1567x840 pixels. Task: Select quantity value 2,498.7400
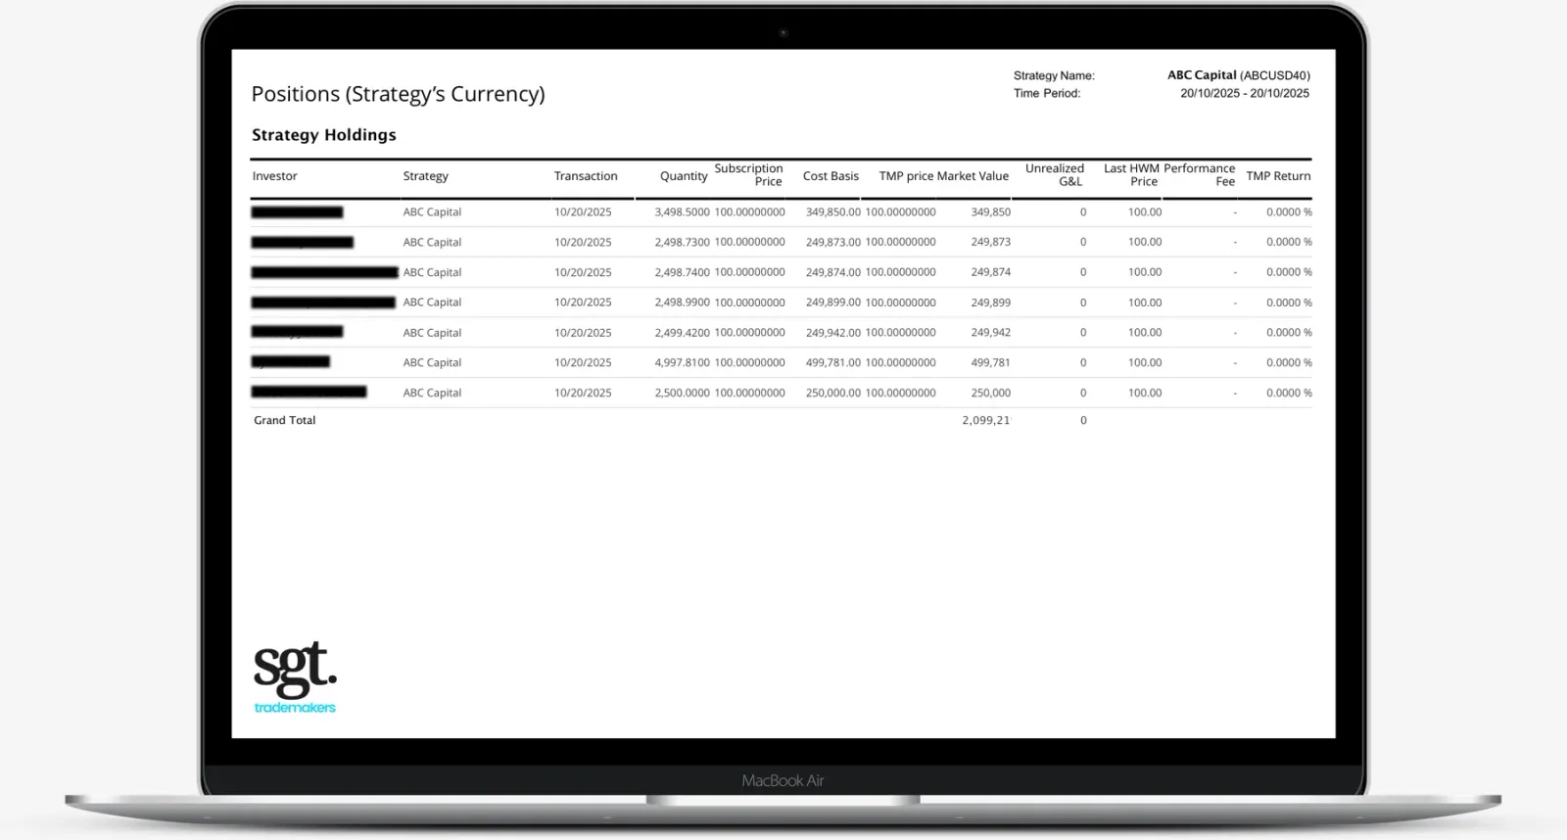(x=682, y=272)
